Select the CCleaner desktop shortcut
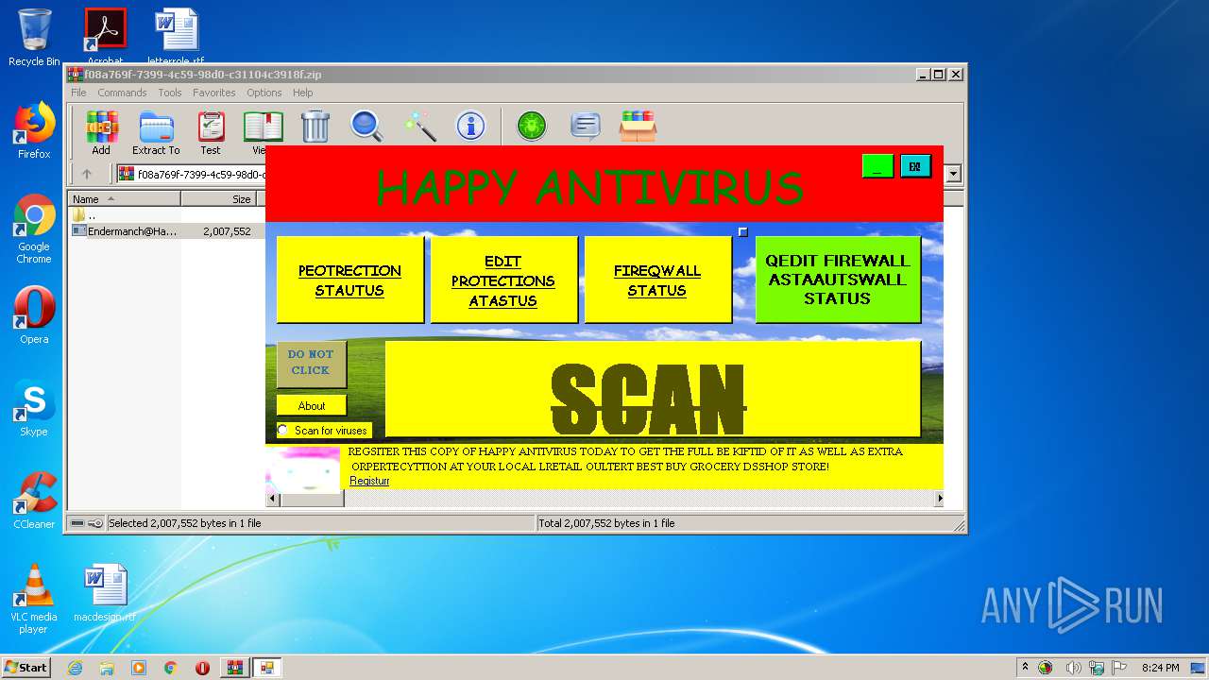1209x680 pixels. coord(34,501)
